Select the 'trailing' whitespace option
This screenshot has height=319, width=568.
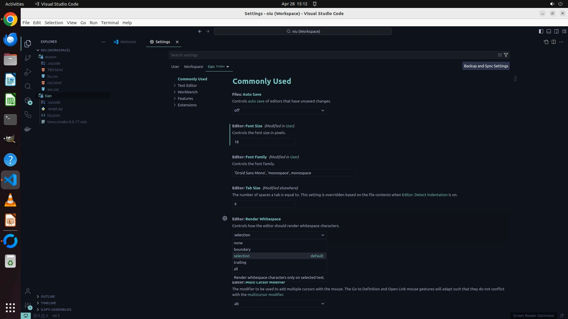point(240,262)
